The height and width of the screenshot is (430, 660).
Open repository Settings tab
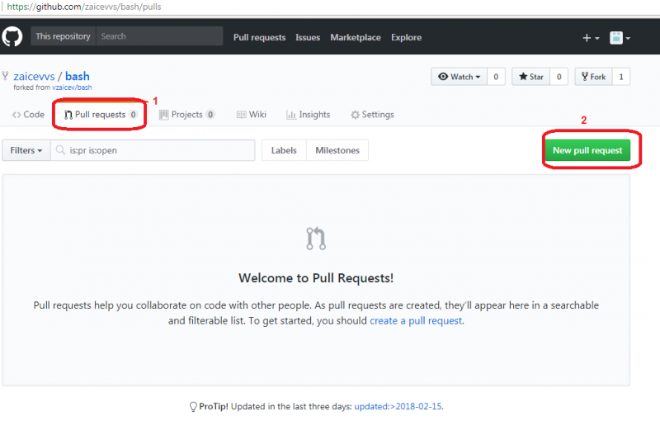coord(372,115)
